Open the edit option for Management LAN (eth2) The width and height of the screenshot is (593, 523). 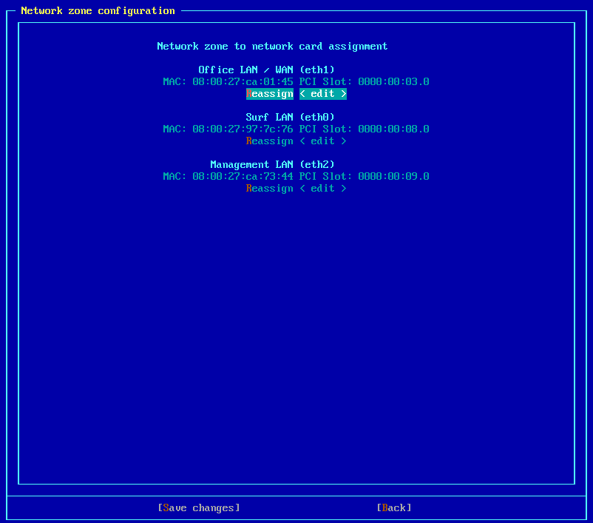click(x=323, y=189)
